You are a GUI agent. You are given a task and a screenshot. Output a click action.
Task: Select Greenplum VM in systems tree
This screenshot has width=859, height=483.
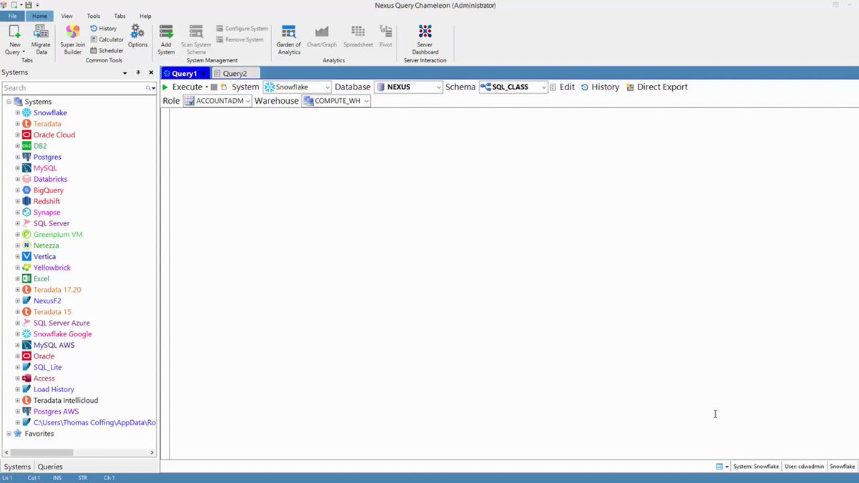(58, 235)
